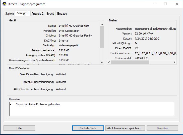Click VRAM value '128 MB'
Screen dimensions: 183x135
tap(63, 55)
